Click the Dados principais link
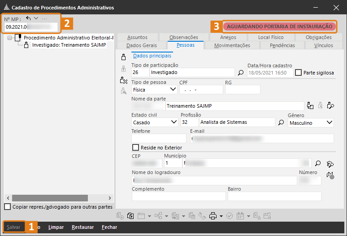 coord(152,56)
